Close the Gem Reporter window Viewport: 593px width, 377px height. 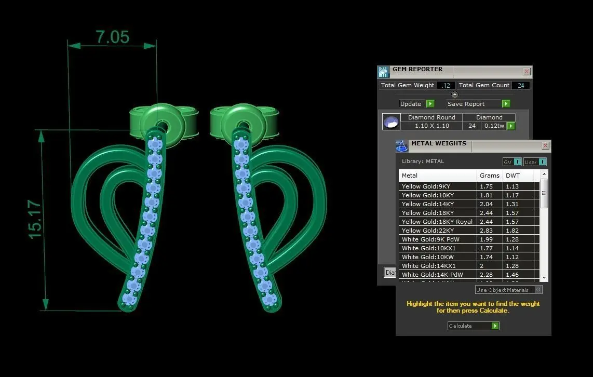[x=527, y=72]
